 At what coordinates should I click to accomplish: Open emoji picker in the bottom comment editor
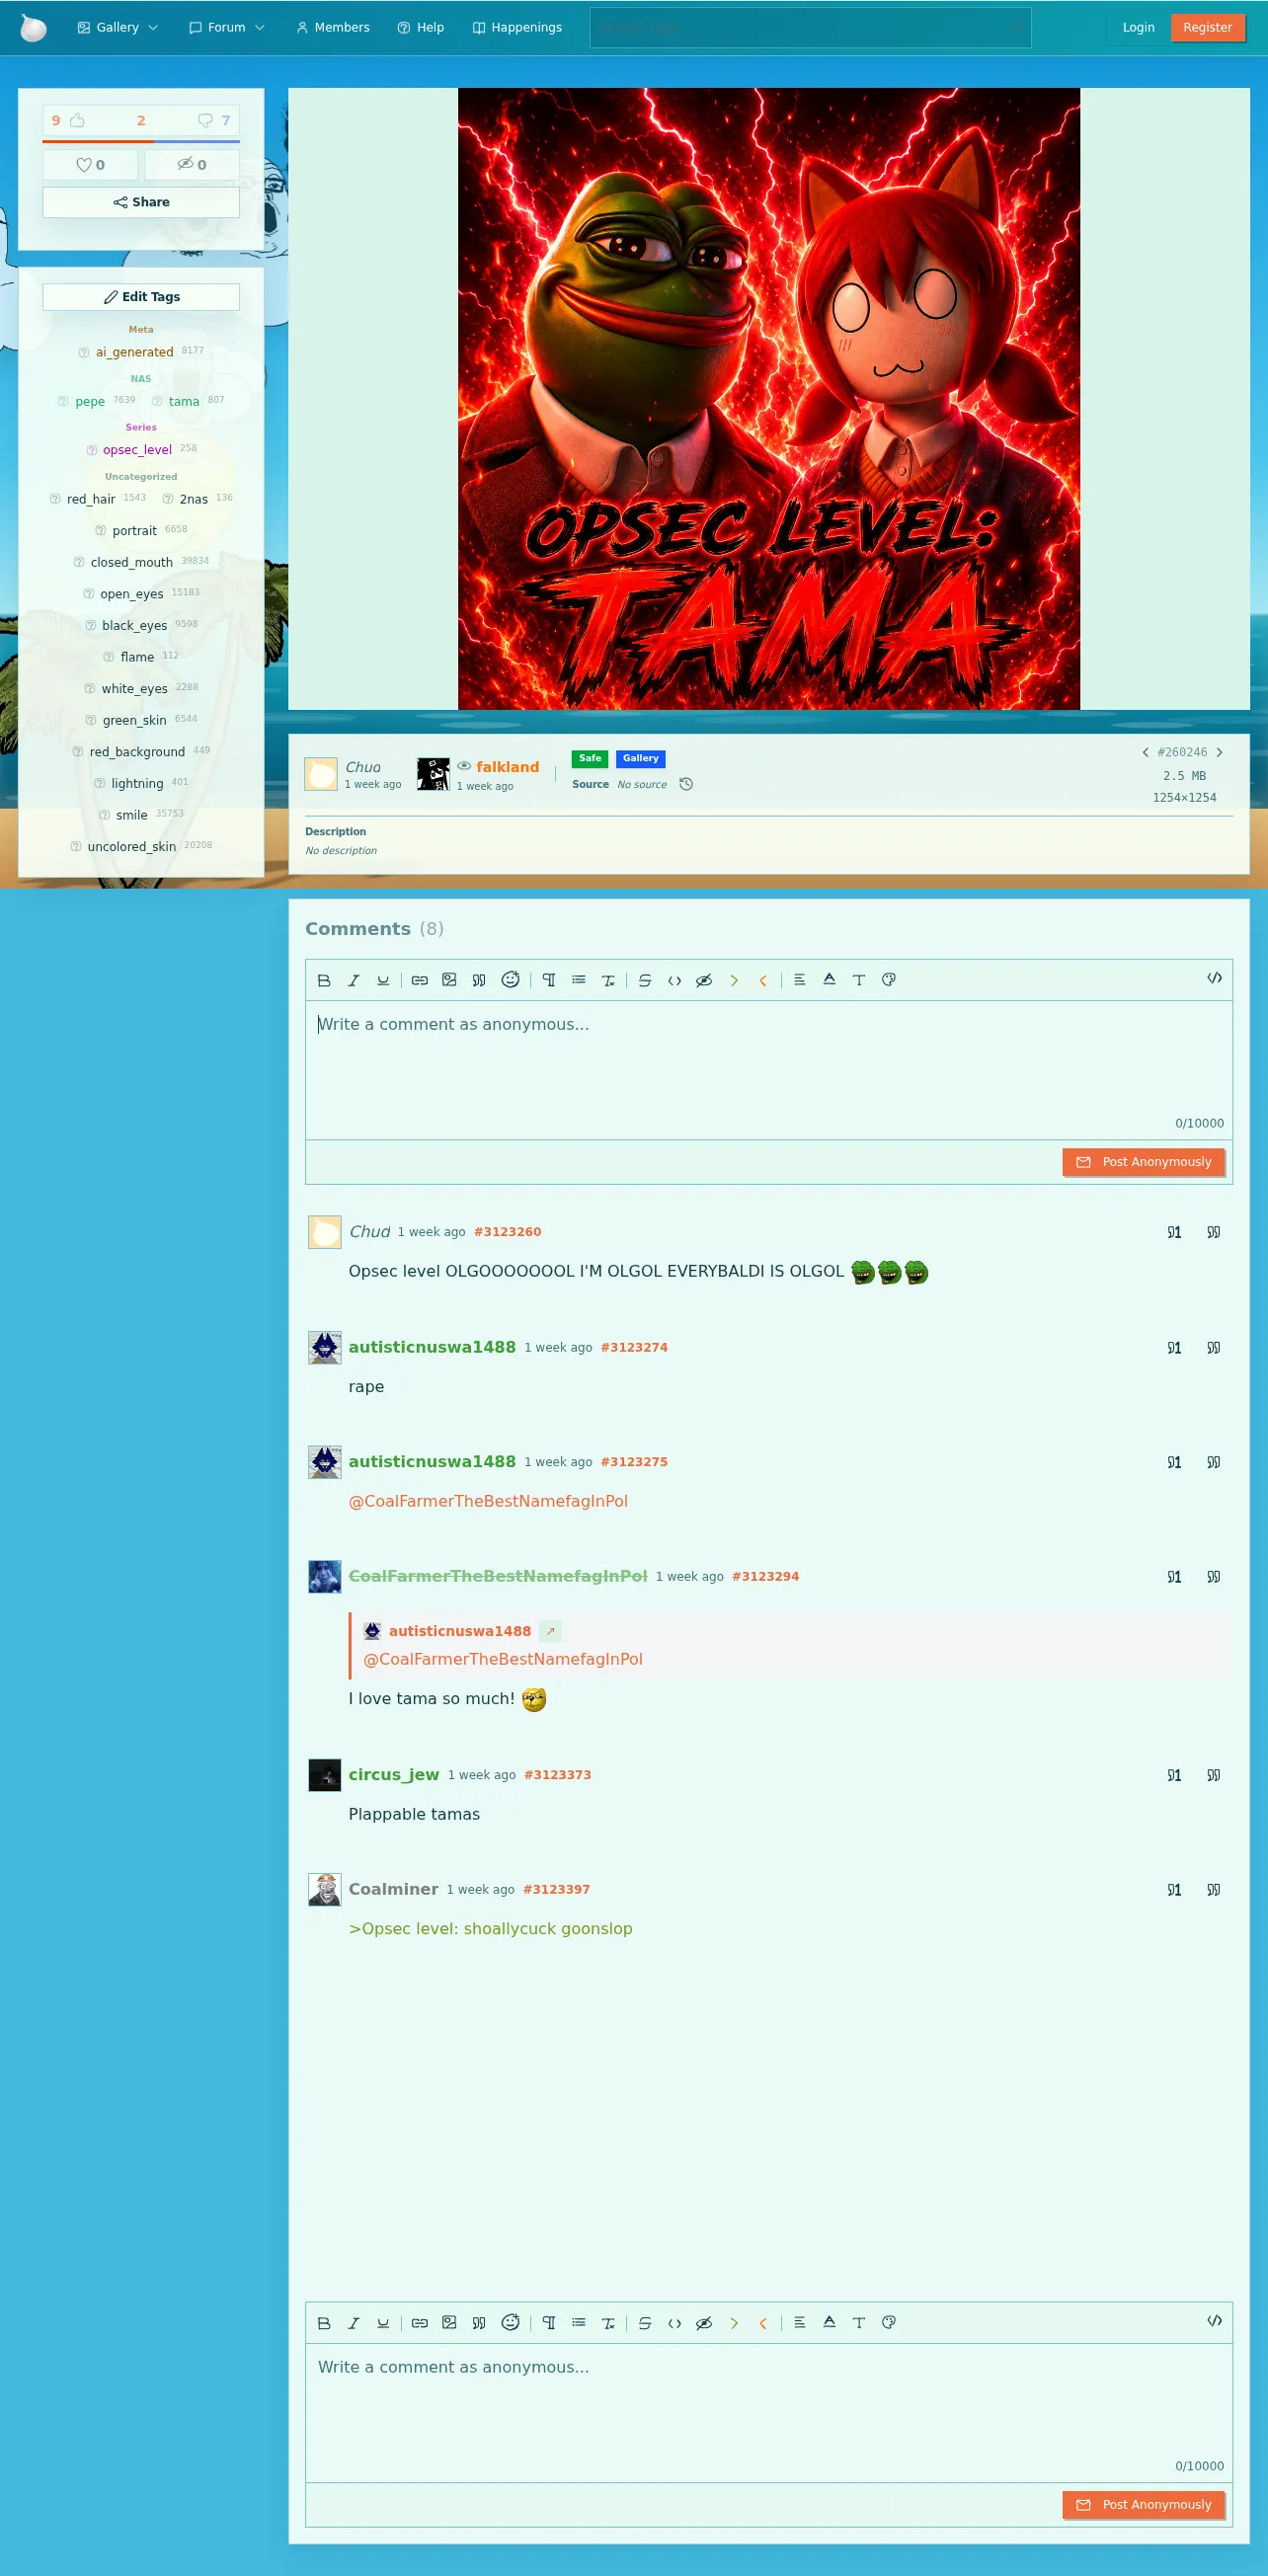pos(510,2323)
